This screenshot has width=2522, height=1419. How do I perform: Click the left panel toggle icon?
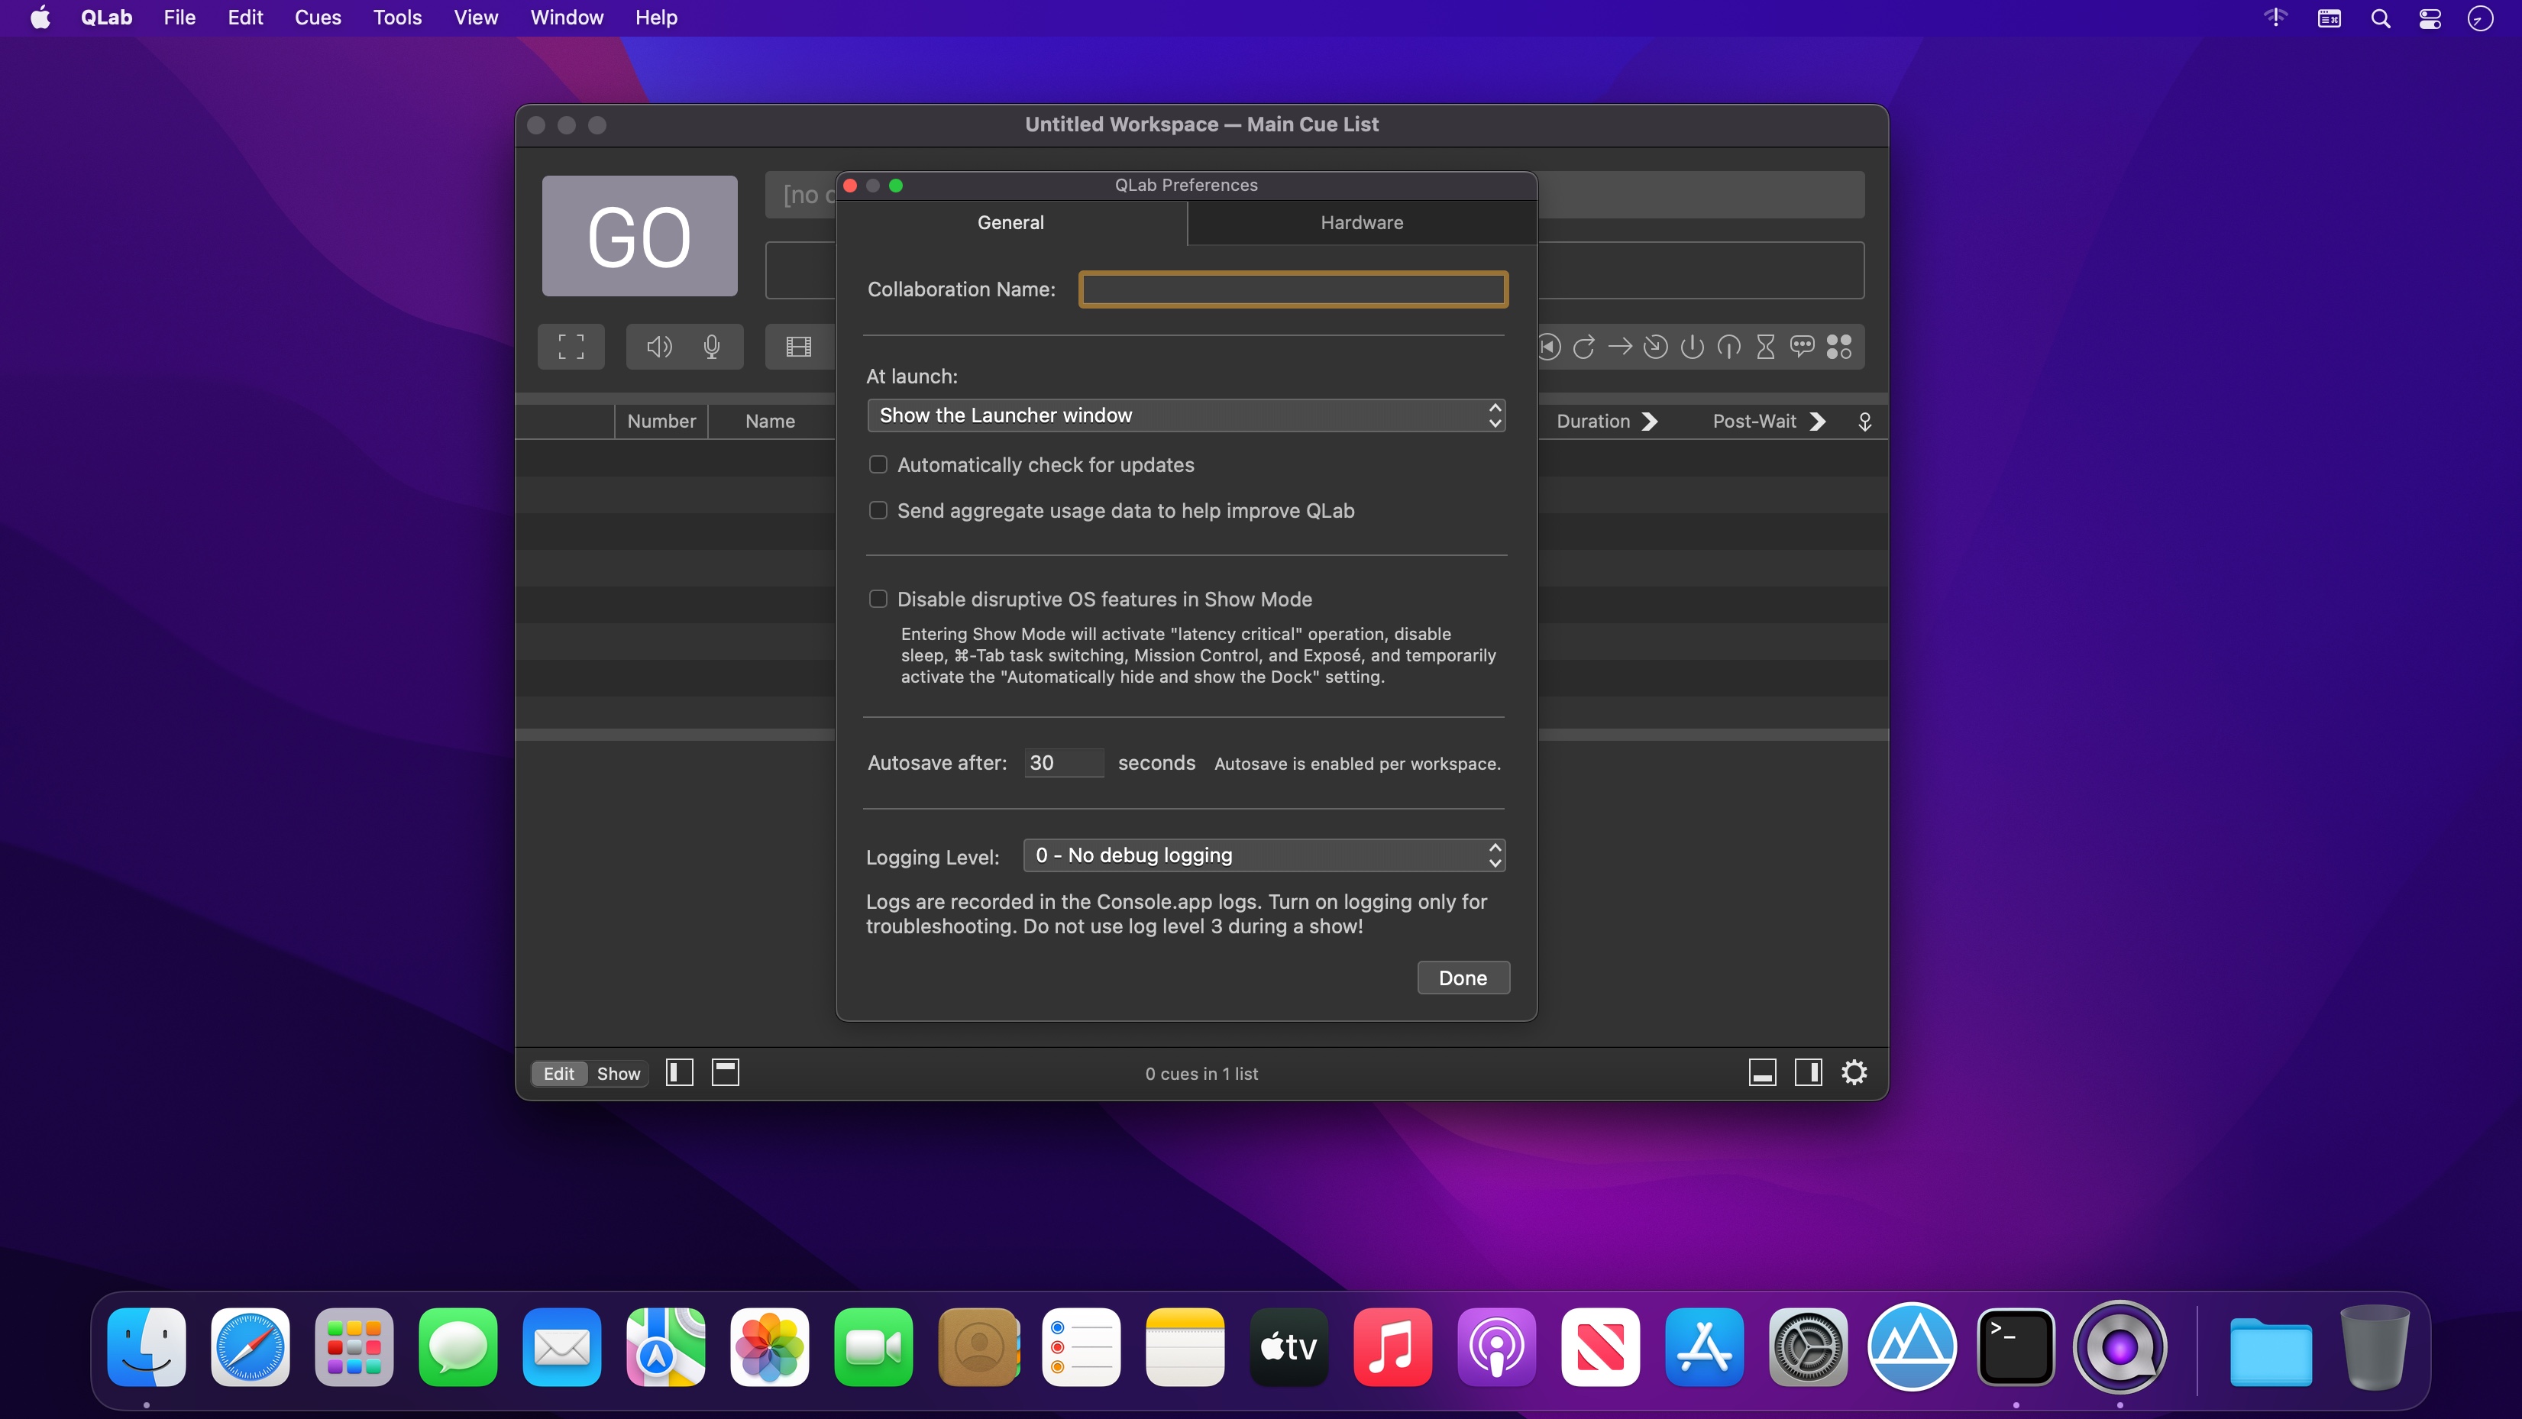pyautogui.click(x=679, y=1071)
